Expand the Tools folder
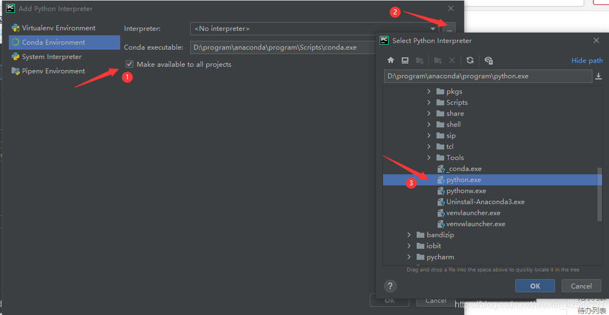Viewport: 609px width, 315px height. pos(429,158)
